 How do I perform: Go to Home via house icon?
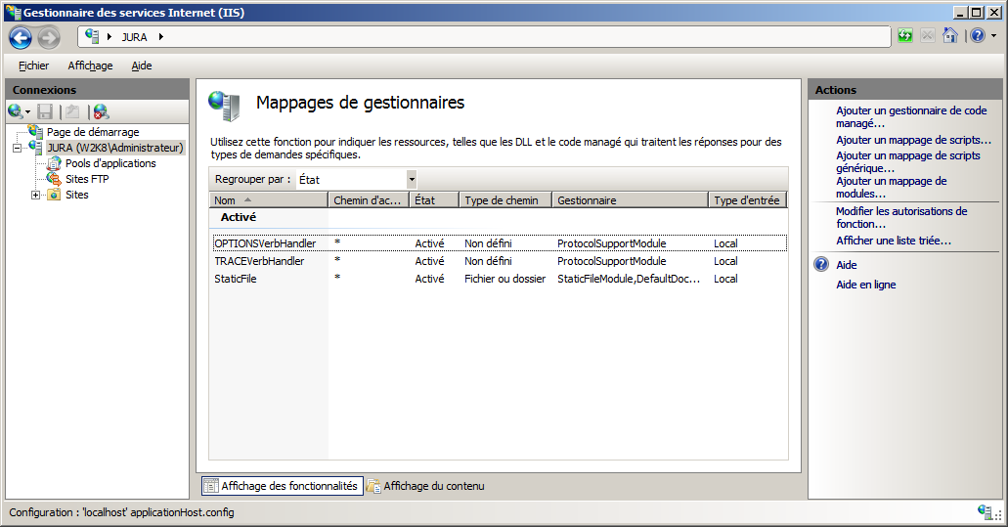949,36
